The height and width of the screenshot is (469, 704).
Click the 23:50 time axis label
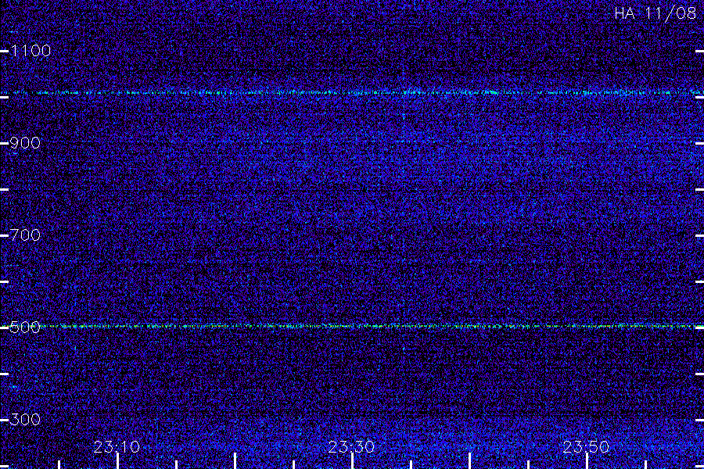point(587,446)
